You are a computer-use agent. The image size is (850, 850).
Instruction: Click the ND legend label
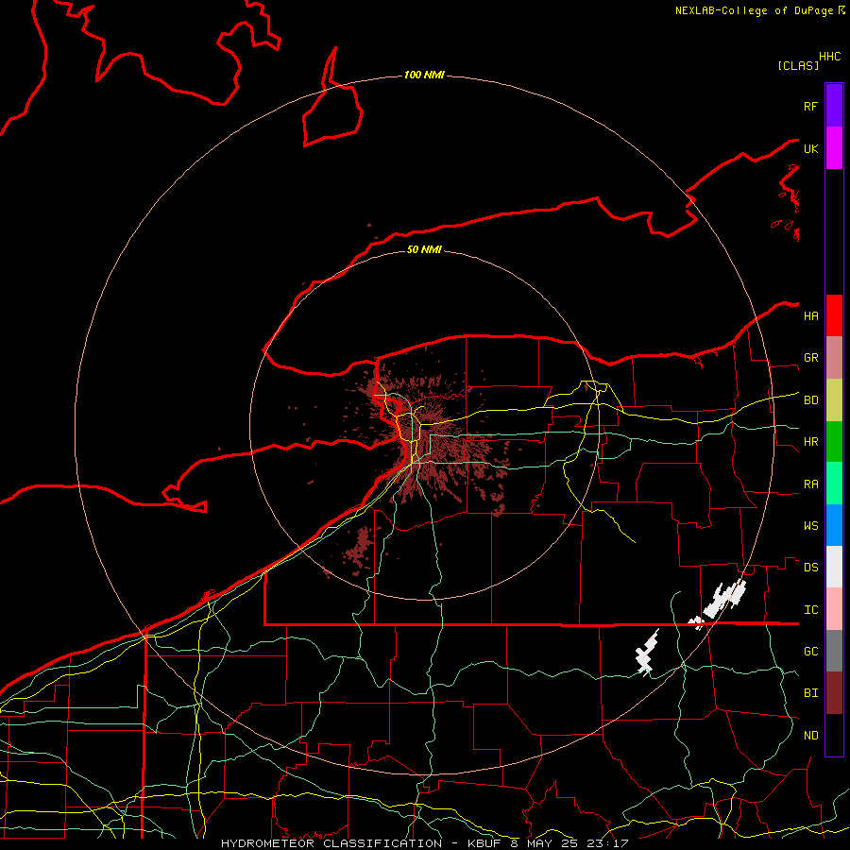pos(810,735)
